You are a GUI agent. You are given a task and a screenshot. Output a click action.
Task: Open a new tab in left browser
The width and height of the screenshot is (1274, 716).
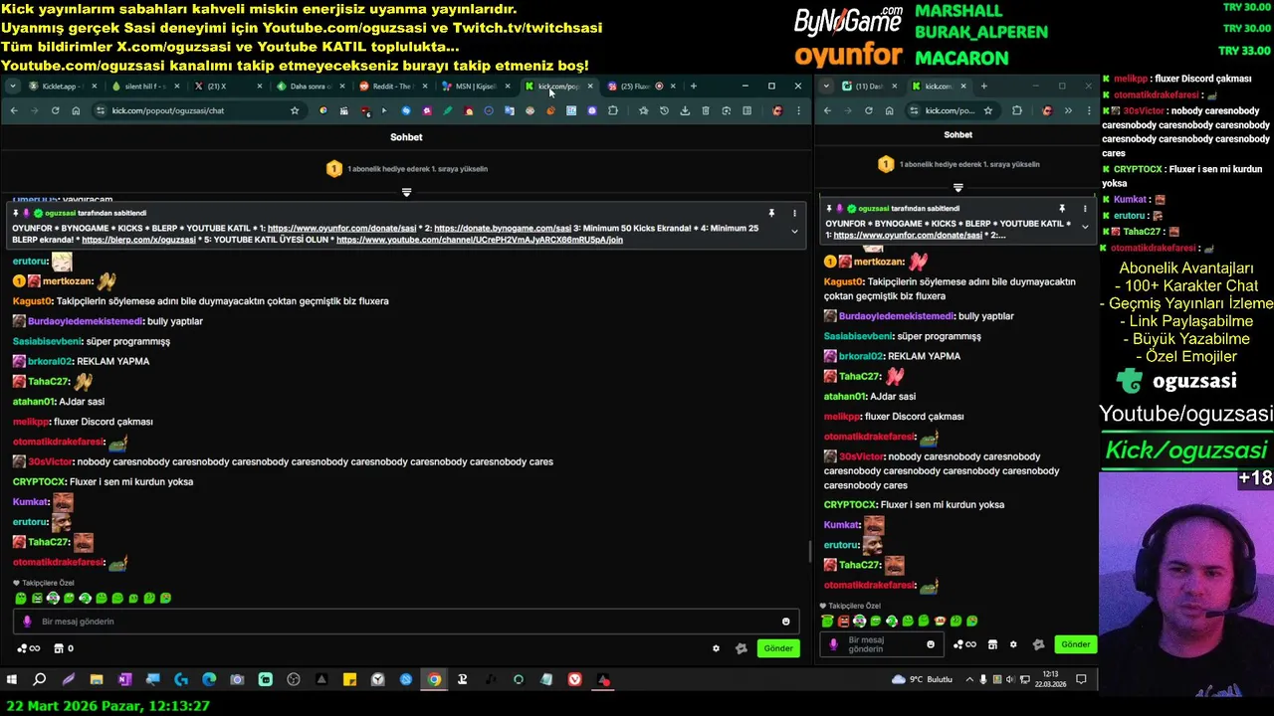pyautogui.click(x=694, y=87)
